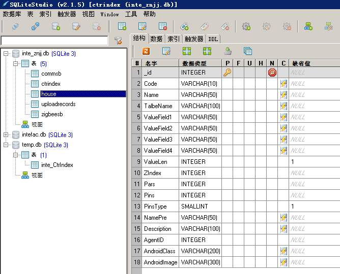
Task: Click the create view icon in main toolbar
Action: (x=308, y=26)
